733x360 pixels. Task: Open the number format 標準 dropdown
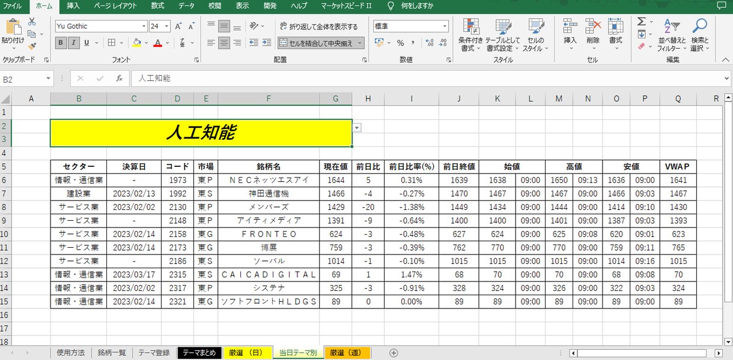pyautogui.click(x=445, y=26)
